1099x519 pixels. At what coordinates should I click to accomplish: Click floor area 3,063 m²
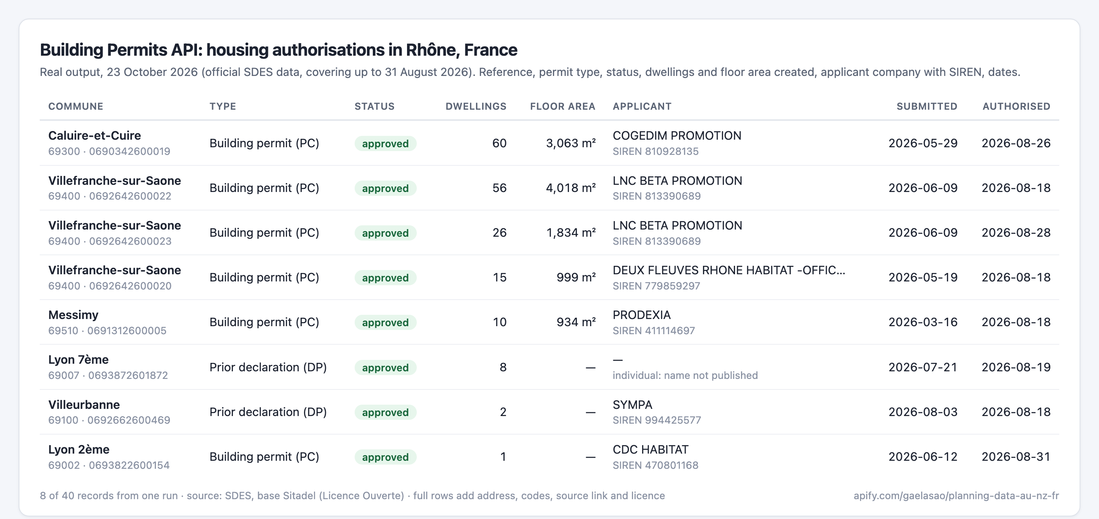pyautogui.click(x=571, y=143)
